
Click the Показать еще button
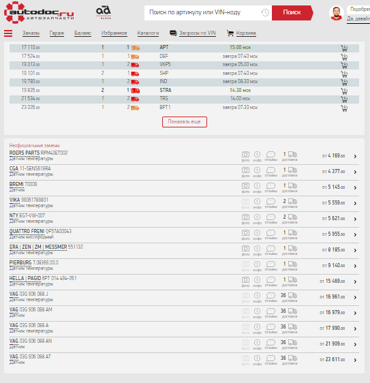tap(185, 121)
